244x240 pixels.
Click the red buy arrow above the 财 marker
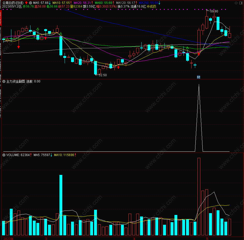(199, 54)
